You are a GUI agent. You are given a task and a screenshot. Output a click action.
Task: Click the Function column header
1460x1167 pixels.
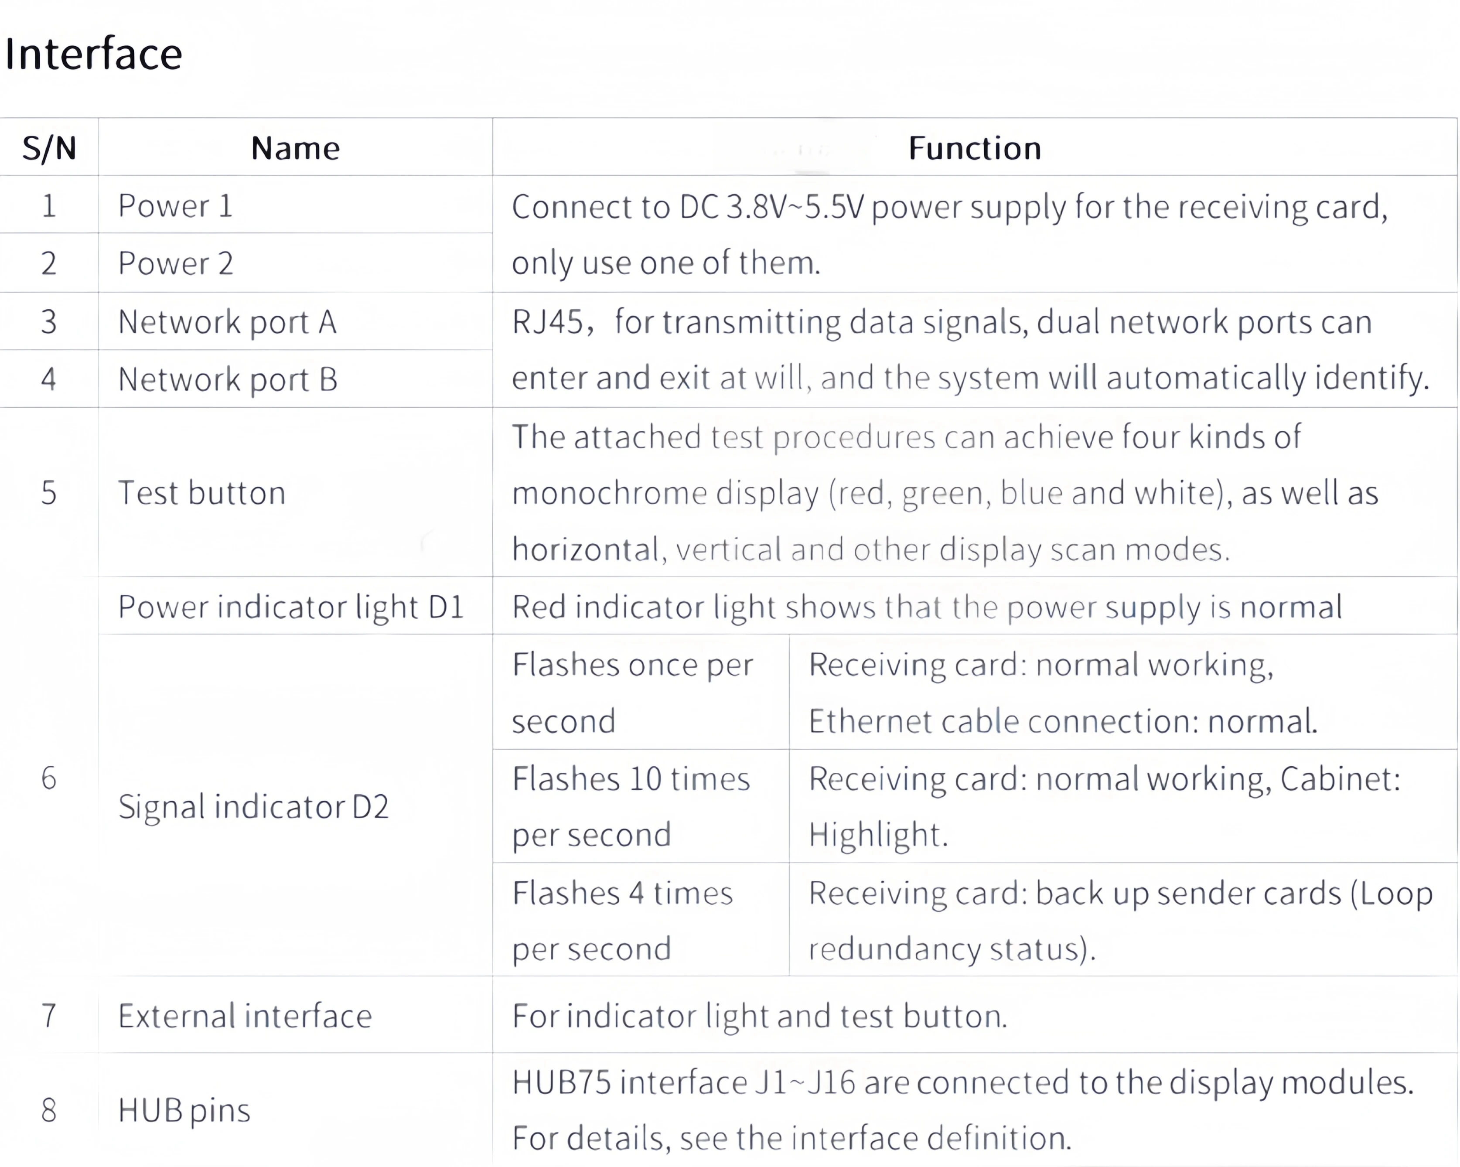pos(974,148)
